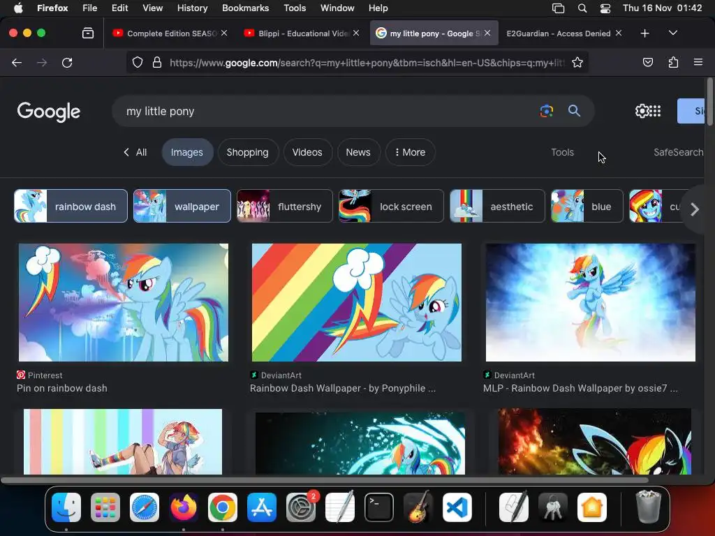Screen dimensions: 715x536
Task: Open Launchpad in the Dock
Action: tap(105, 507)
